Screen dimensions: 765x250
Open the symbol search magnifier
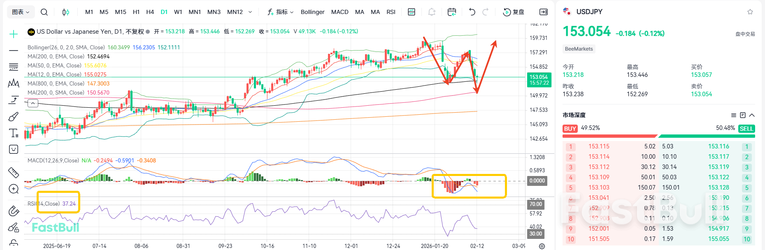coord(44,12)
